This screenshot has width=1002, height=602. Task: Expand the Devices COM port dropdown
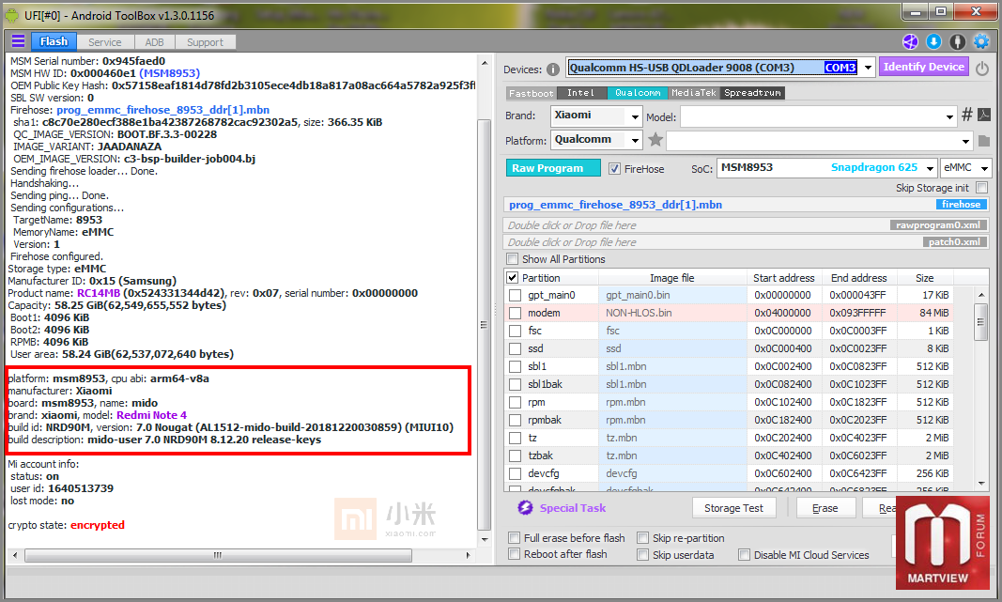[868, 67]
